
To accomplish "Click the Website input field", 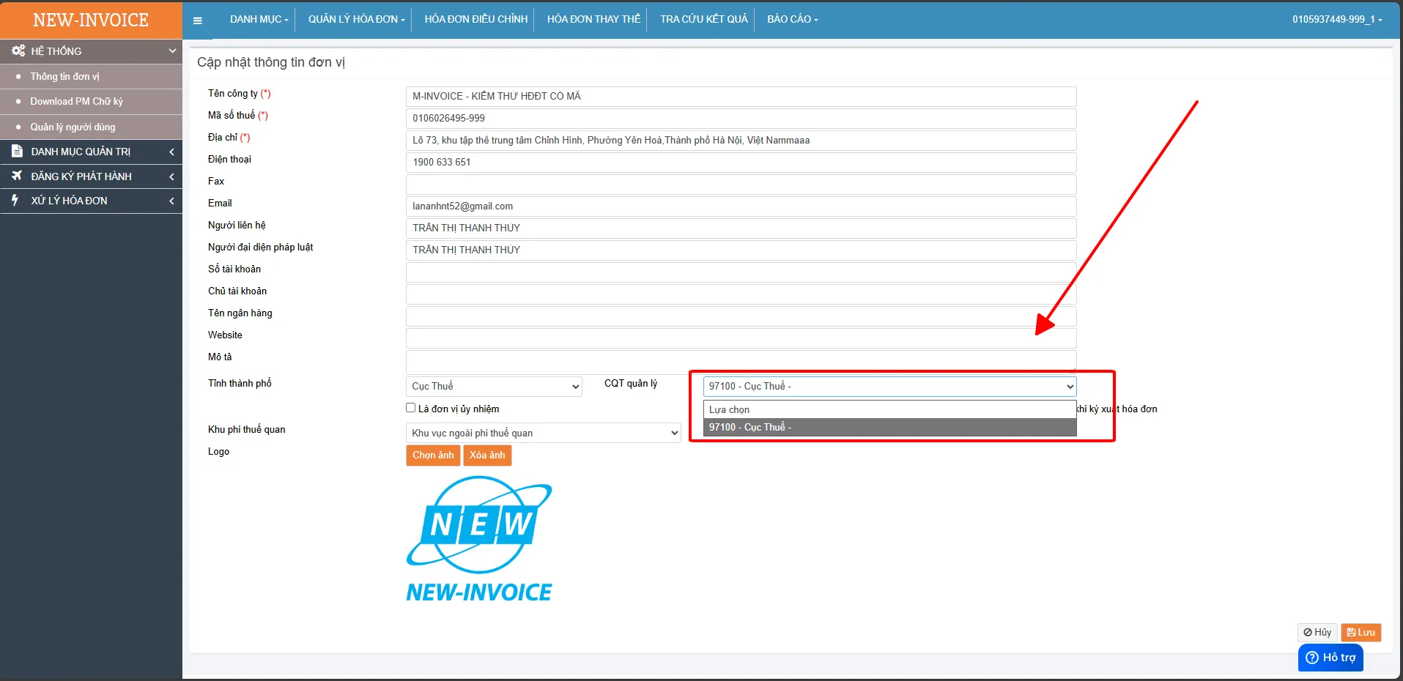I will coord(741,338).
